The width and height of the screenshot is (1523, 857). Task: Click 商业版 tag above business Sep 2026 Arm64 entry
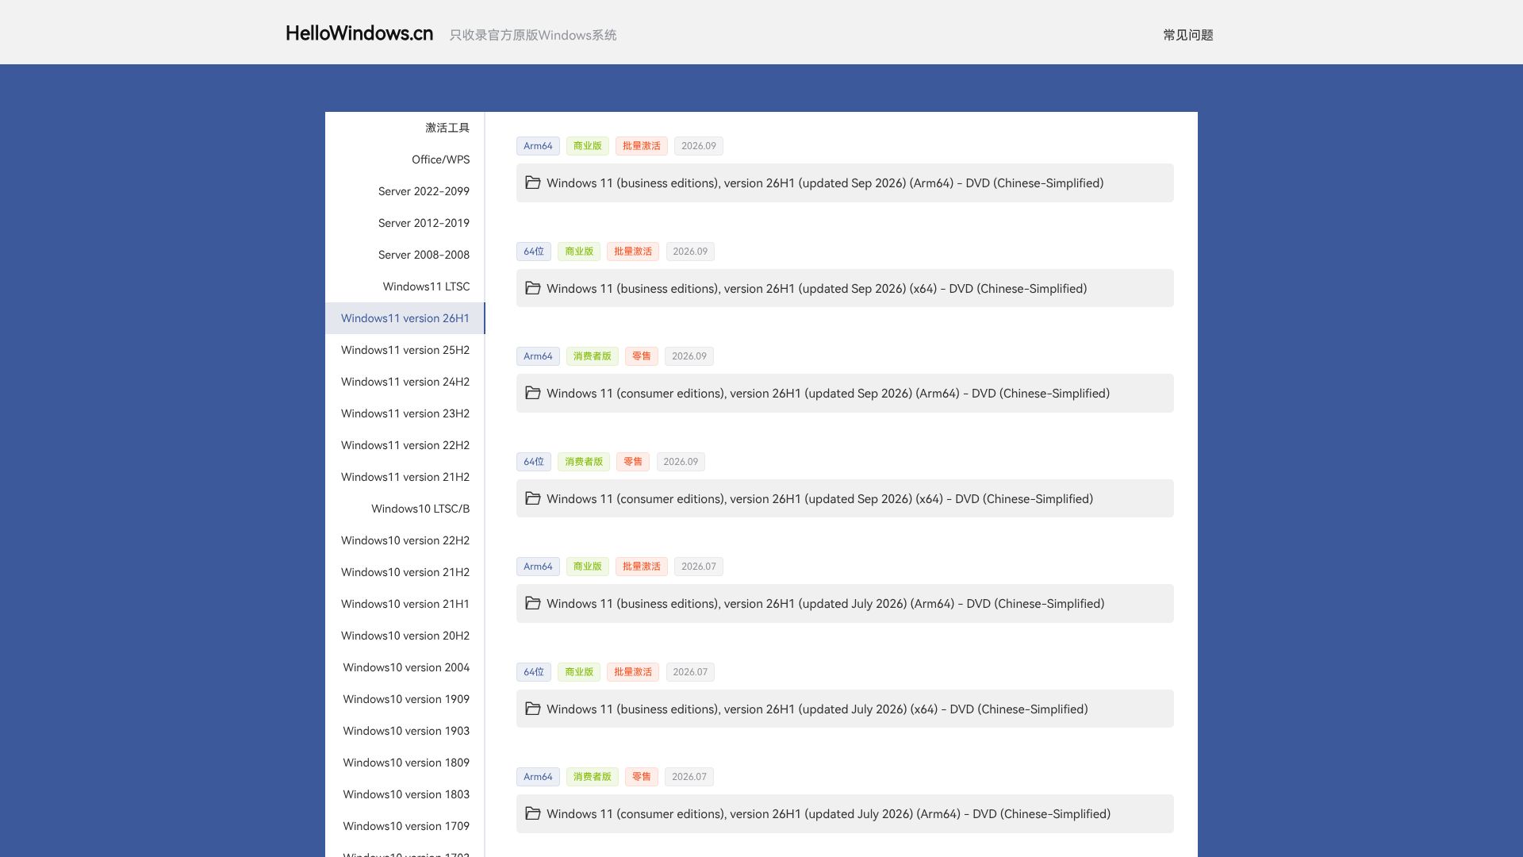(588, 146)
